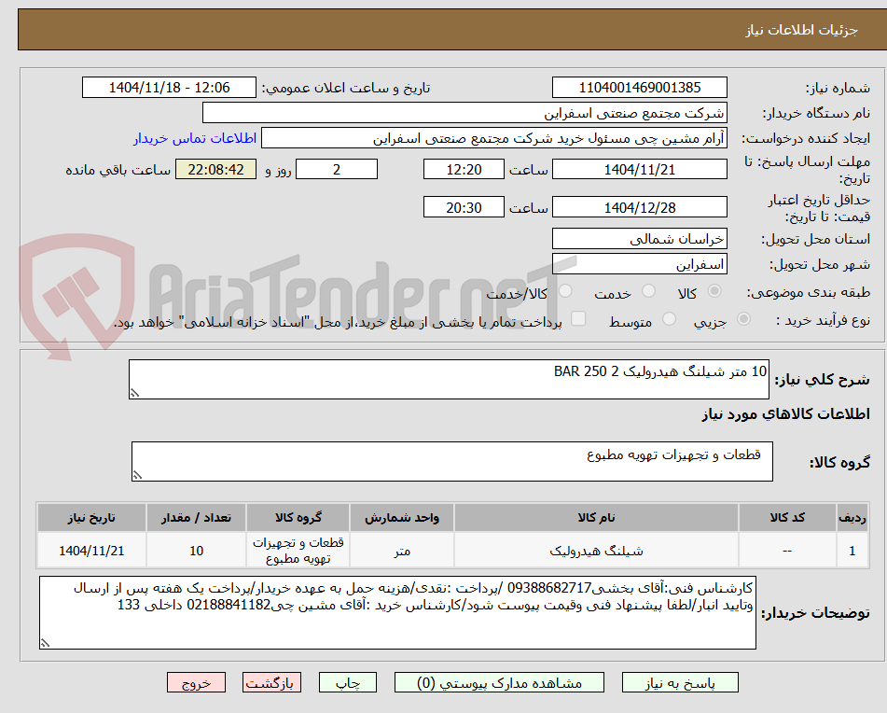Click the نام کالا column header
Viewport: 887px width, 713px height.
coord(596,518)
